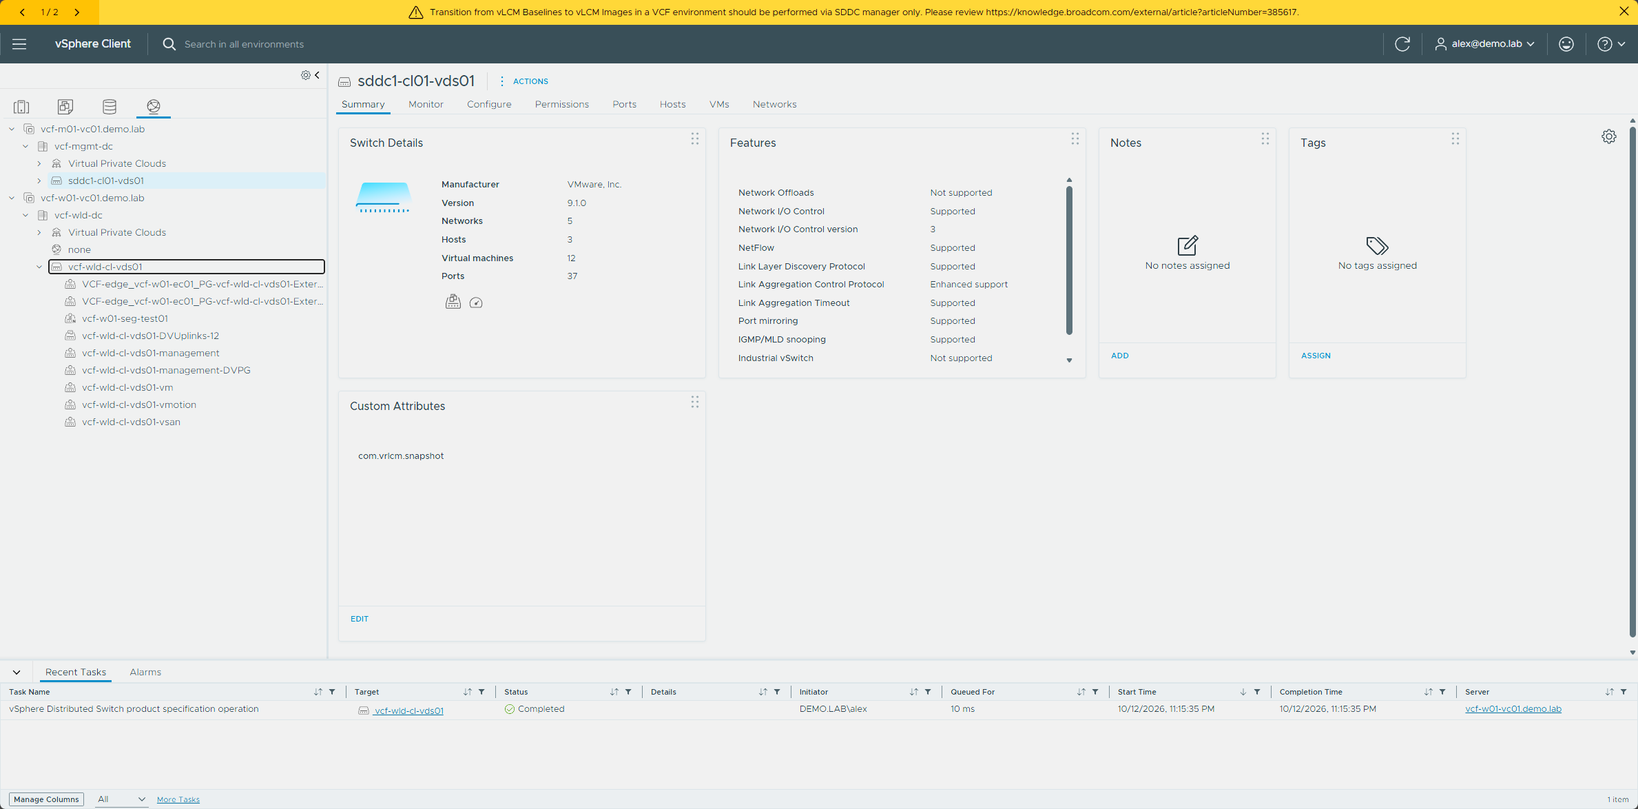The width and height of the screenshot is (1638, 809).
Task: Open the ACTIONS menu
Action: [x=524, y=81]
